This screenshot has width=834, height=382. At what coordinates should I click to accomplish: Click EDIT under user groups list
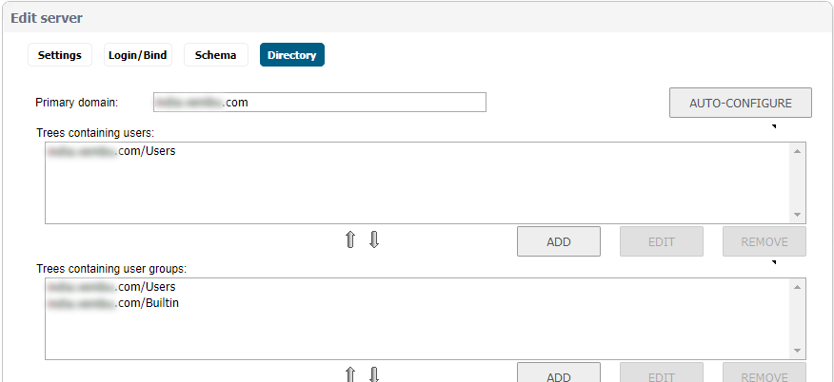pos(662,373)
